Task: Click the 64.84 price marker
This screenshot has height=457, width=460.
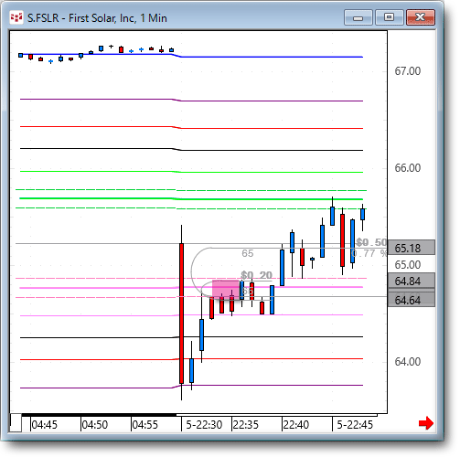Action: click(x=411, y=281)
